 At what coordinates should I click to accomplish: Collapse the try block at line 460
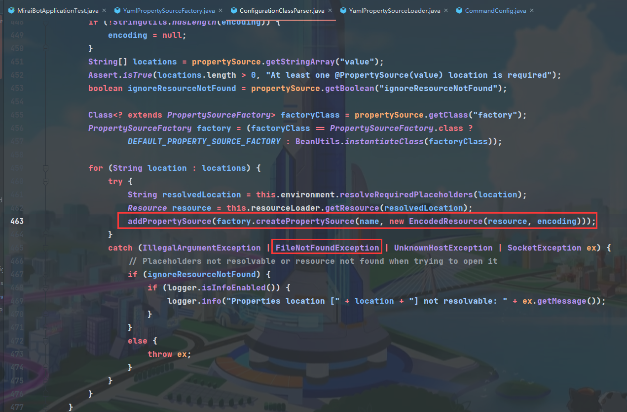pos(45,182)
